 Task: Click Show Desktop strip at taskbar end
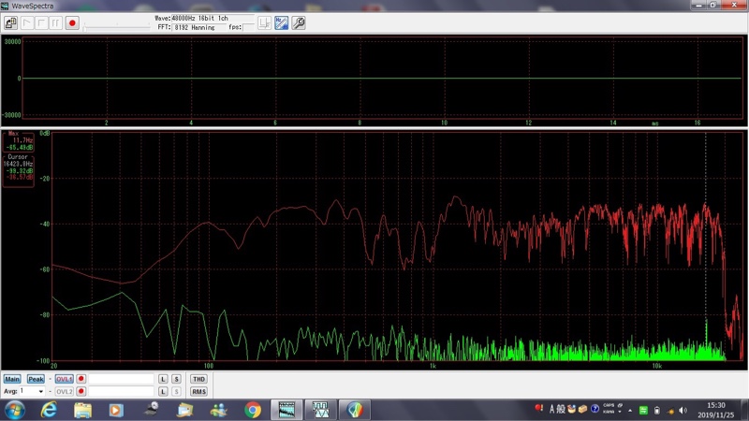(x=745, y=411)
